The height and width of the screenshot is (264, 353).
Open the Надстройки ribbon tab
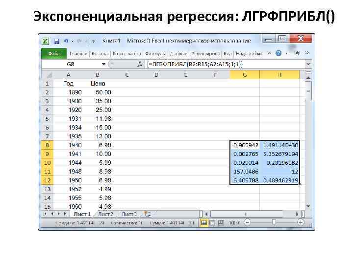coord(249,54)
